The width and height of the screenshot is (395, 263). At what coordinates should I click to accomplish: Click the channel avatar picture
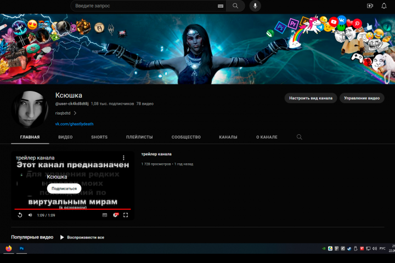point(30,110)
